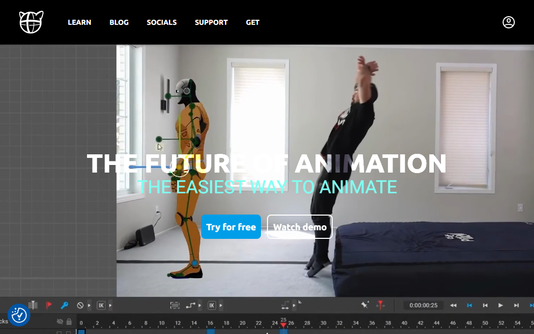The image size is (534, 334).
Task: Click the Watch demo button
Action: pyautogui.click(x=300, y=227)
